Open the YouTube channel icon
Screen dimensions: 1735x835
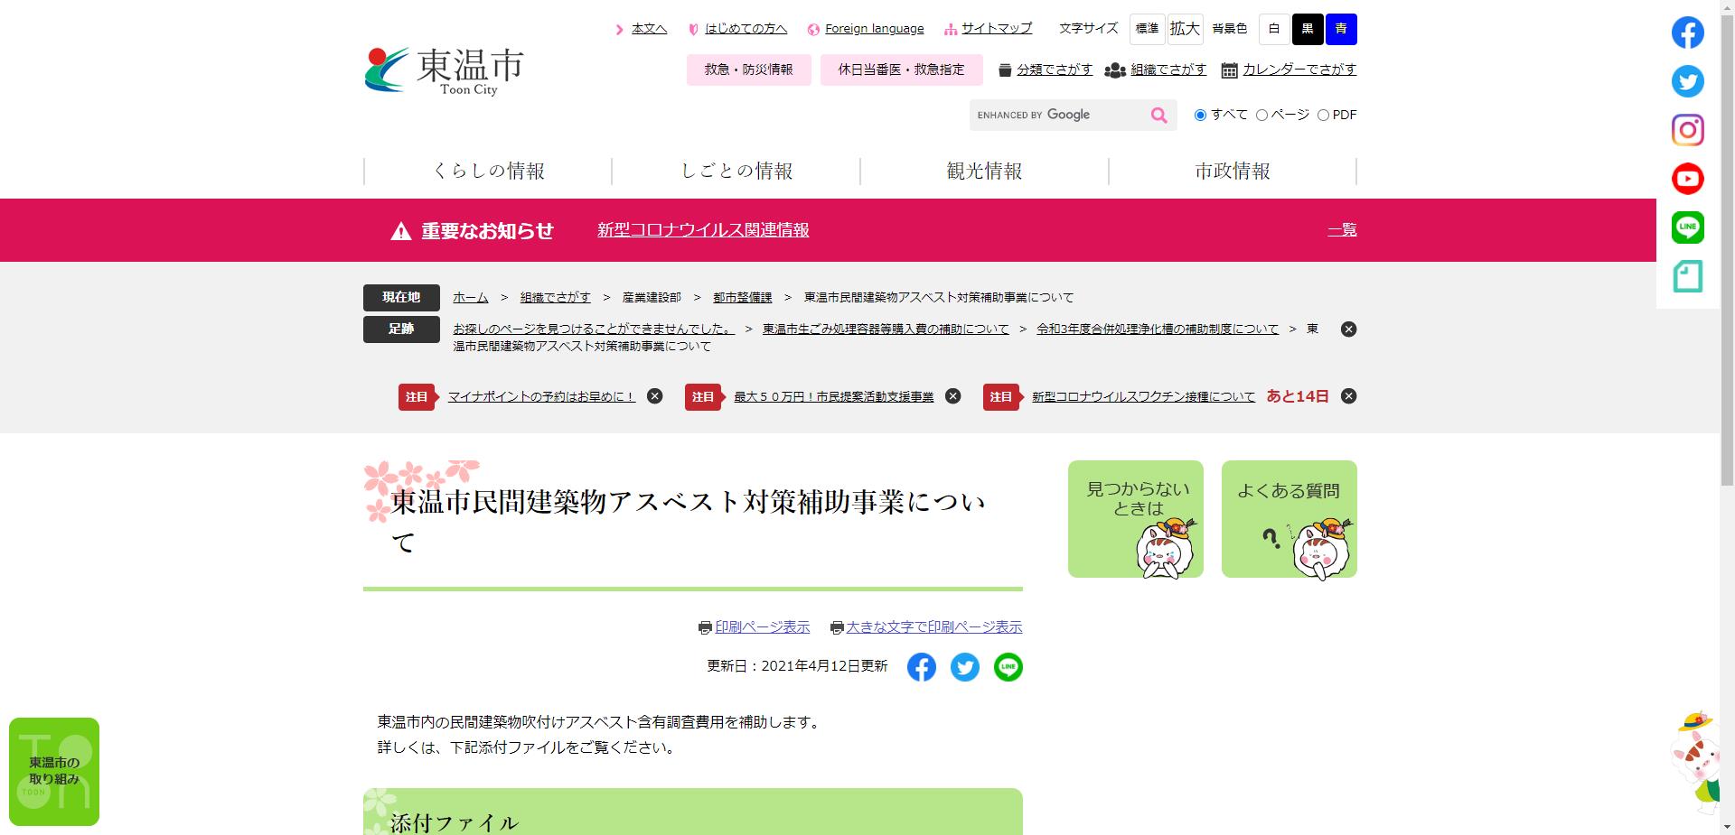pos(1686,178)
